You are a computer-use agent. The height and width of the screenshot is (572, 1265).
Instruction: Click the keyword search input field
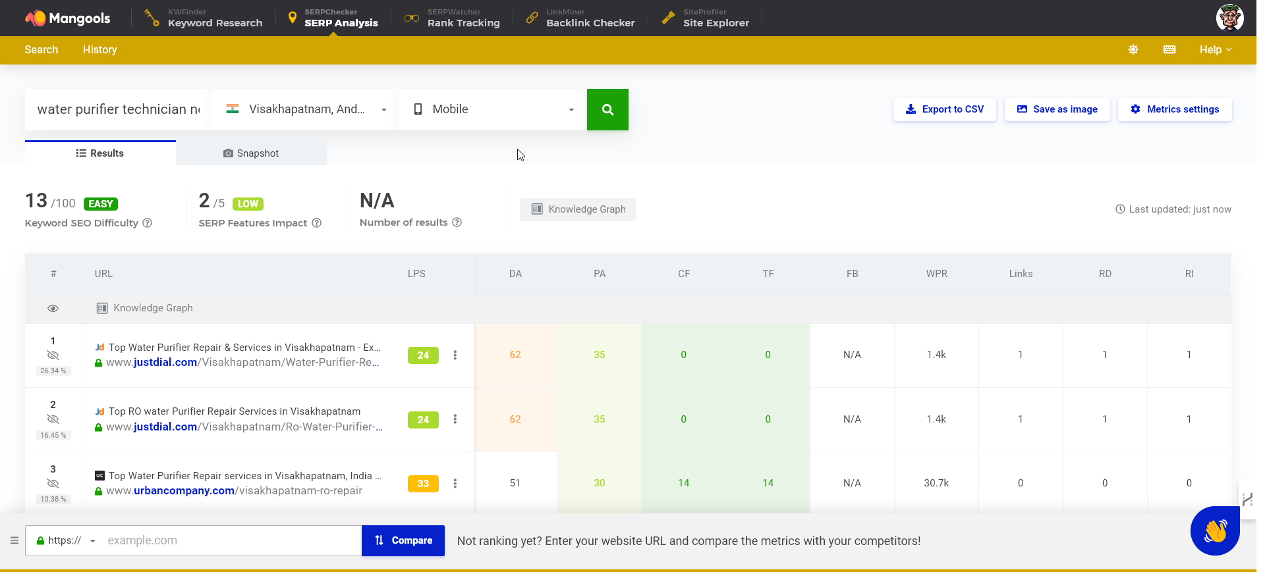[x=119, y=109]
